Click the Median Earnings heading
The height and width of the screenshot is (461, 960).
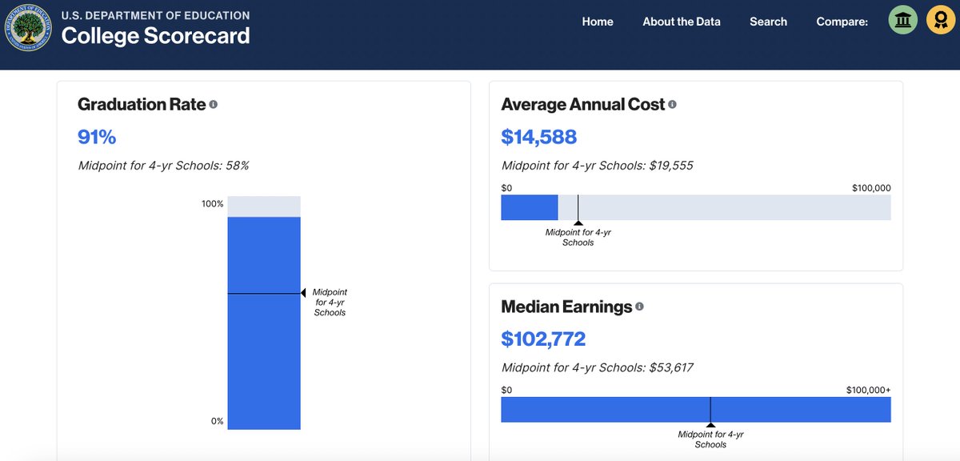(x=566, y=307)
